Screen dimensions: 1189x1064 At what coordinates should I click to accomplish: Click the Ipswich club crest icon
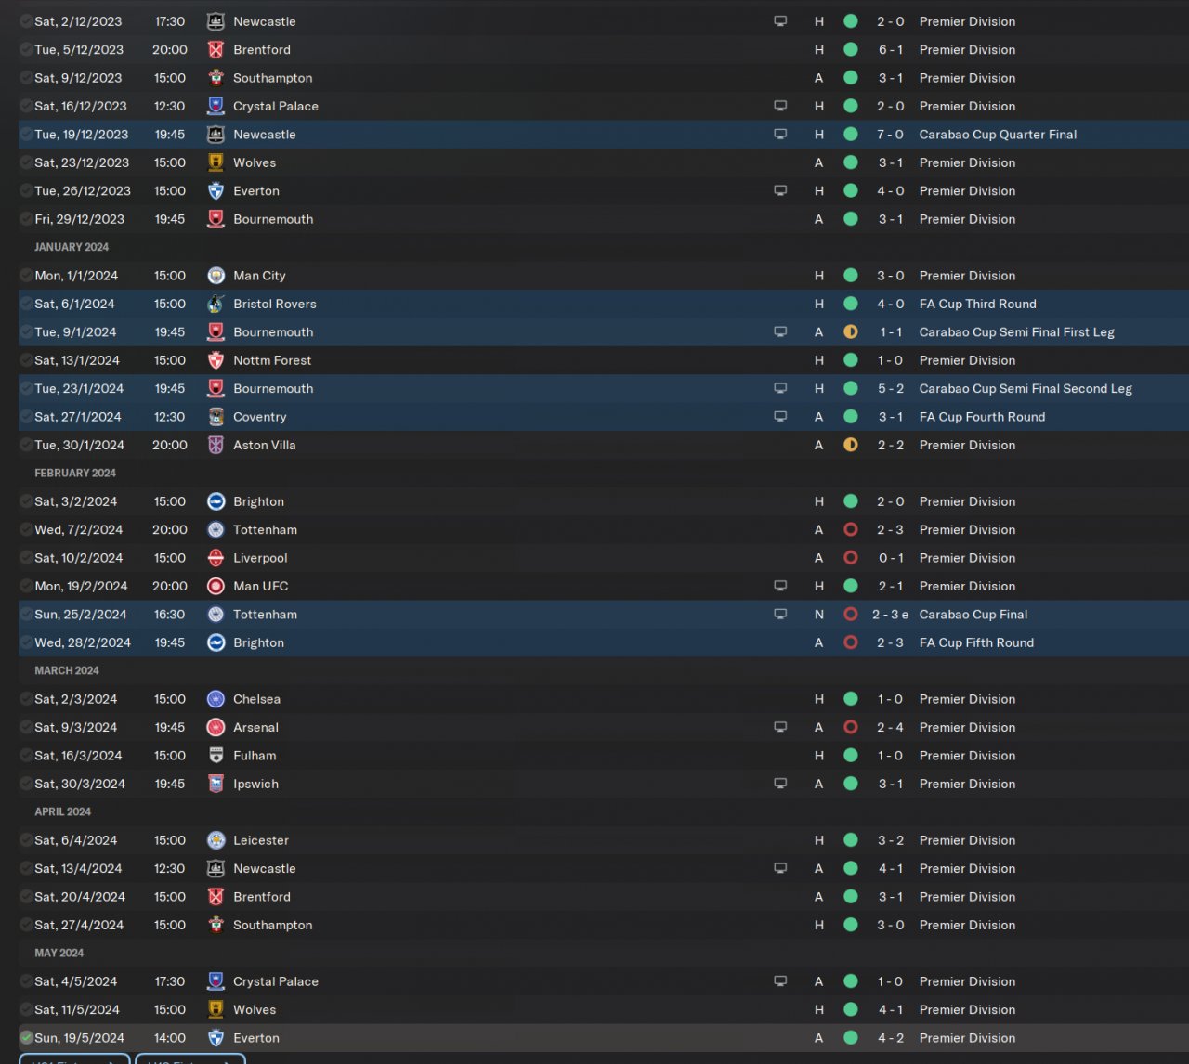pos(216,784)
